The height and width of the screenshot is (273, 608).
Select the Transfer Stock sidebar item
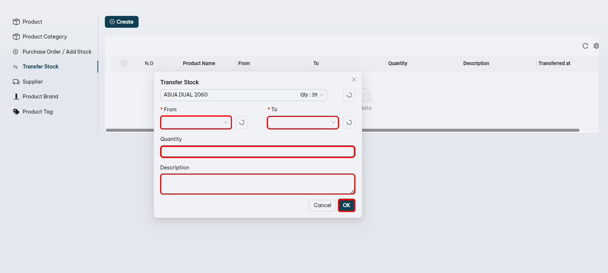pyautogui.click(x=40, y=67)
